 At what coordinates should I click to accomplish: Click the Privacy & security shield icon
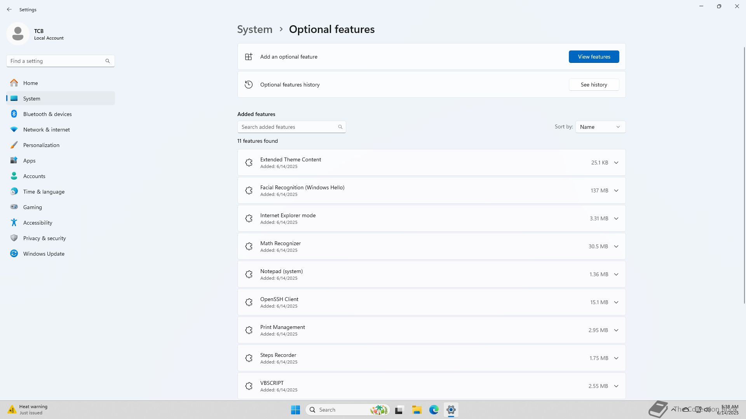(x=14, y=238)
